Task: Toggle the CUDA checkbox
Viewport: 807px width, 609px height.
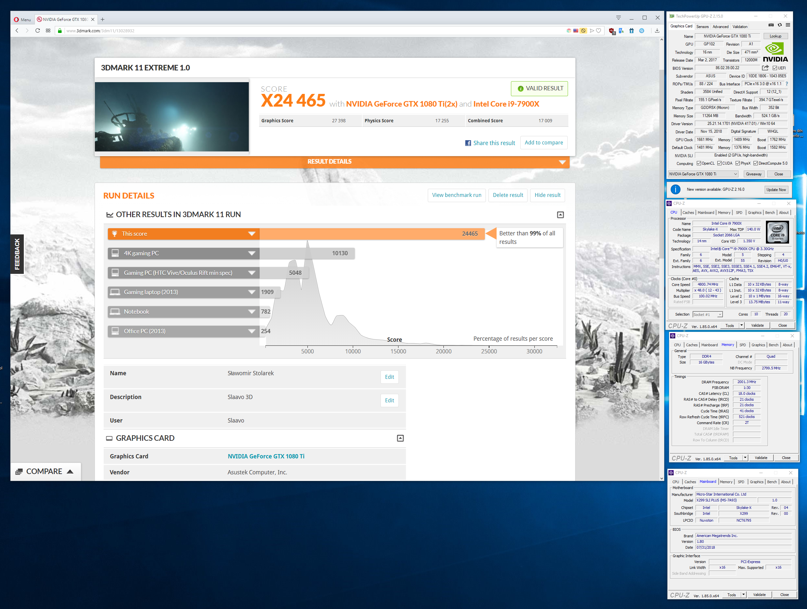Action: coord(719,163)
